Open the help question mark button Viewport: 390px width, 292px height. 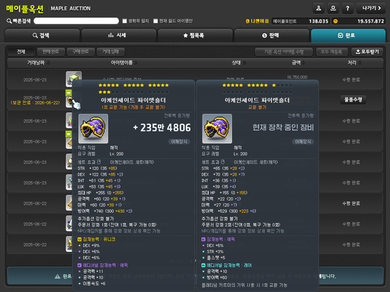(348, 8)
